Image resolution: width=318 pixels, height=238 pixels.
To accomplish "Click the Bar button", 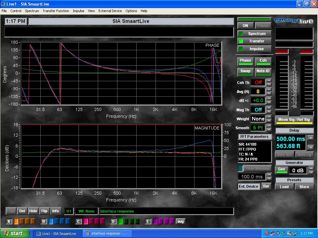I will pyautogui.click(x=266, y=186).
